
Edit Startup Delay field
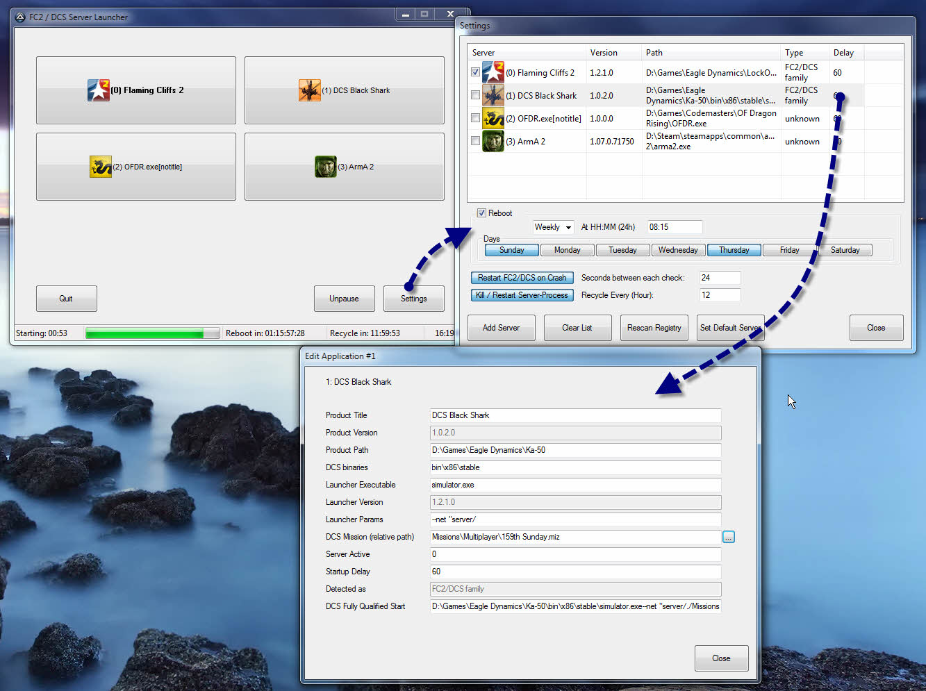(575, 572)
